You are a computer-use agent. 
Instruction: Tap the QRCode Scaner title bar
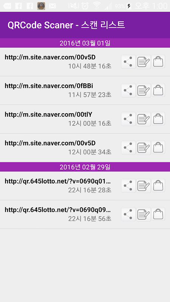click(x=85, y=25)
